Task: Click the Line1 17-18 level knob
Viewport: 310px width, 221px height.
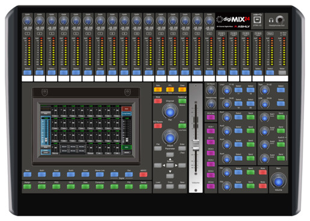Action: coord(226,90)
